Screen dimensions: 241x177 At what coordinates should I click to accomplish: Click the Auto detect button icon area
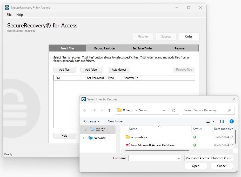119,69
